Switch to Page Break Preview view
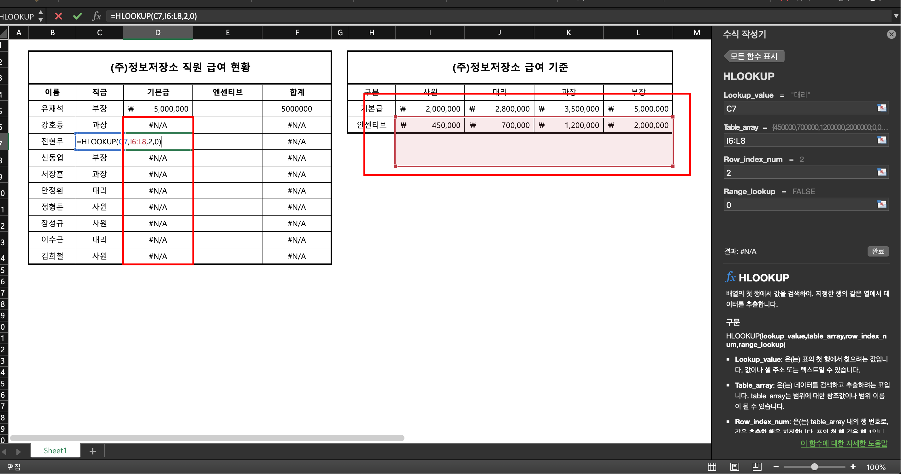Viewport: 901px width, 474px height. pos(757,467)
